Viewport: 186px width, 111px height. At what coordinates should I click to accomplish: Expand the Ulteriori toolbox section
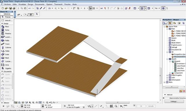pyautogui.click(x=2, y=103)
